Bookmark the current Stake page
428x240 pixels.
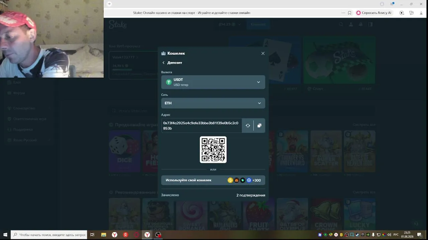[349, 13]
